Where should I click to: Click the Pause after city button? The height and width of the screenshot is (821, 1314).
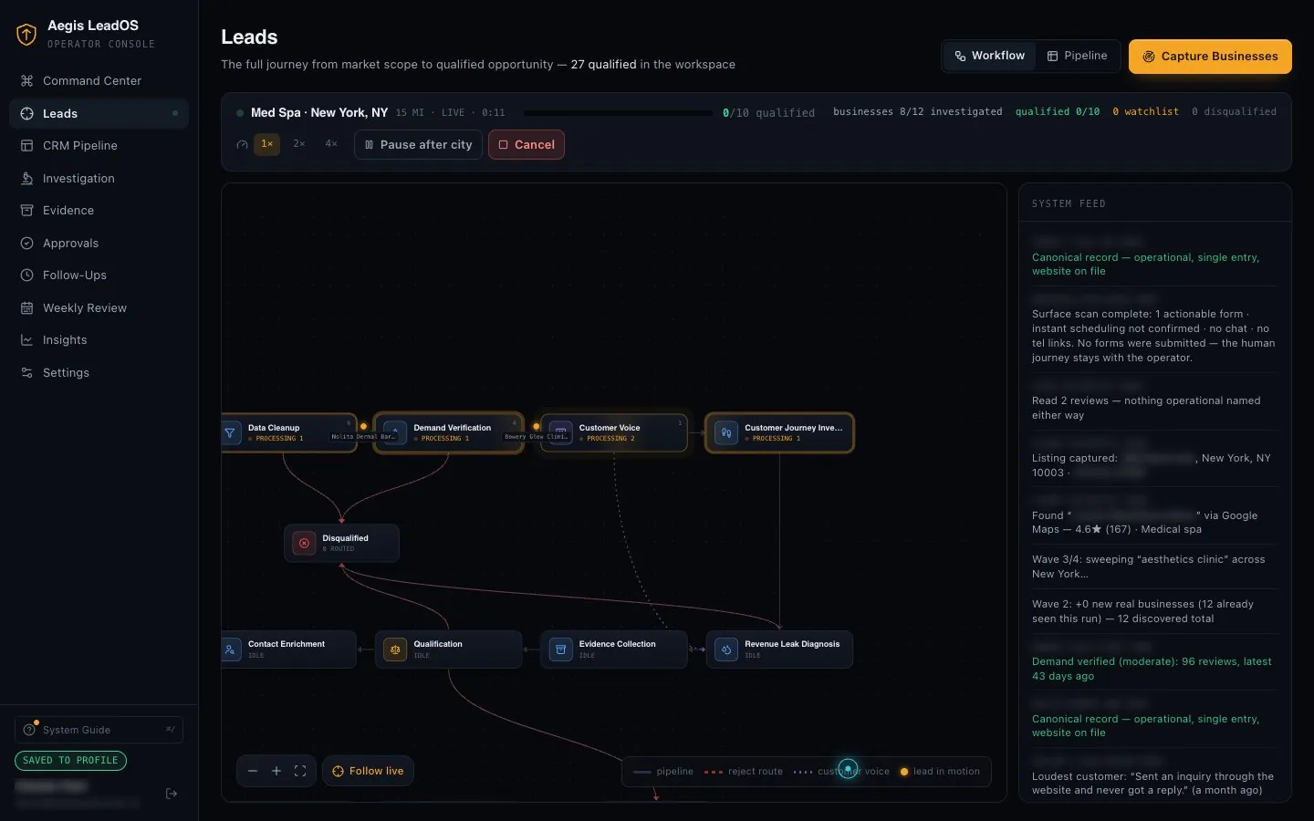[418, 145]
